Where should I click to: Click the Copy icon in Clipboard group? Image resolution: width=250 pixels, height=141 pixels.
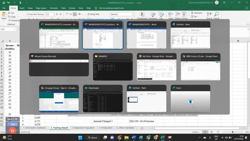click(9, 16)
